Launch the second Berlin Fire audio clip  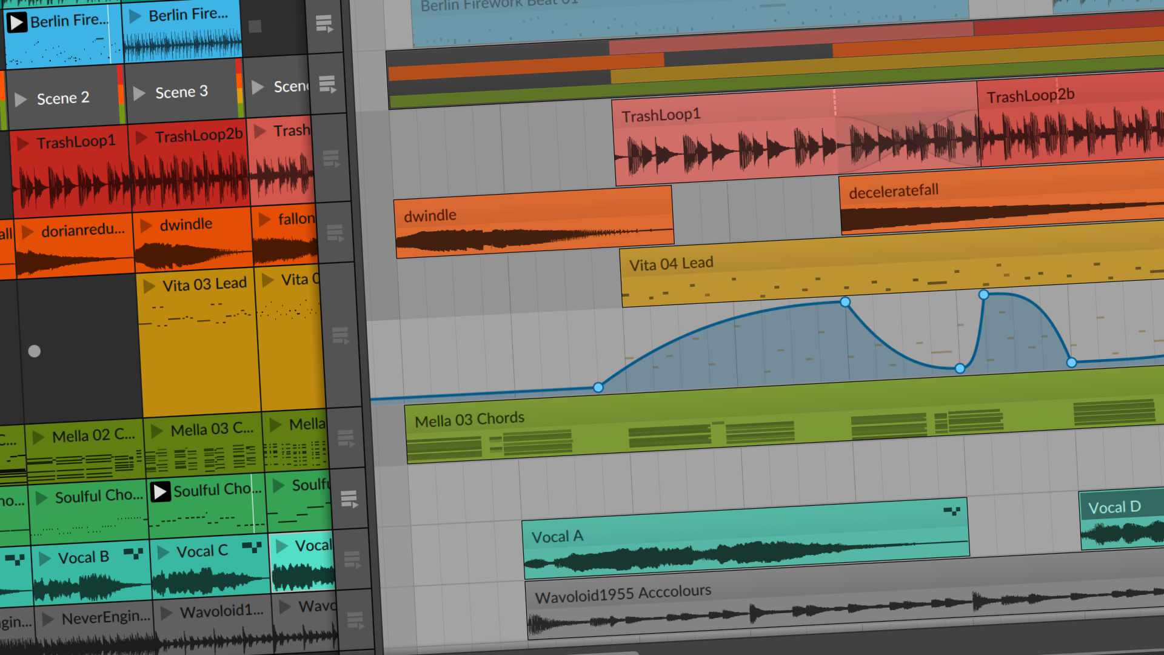(136, 16)
